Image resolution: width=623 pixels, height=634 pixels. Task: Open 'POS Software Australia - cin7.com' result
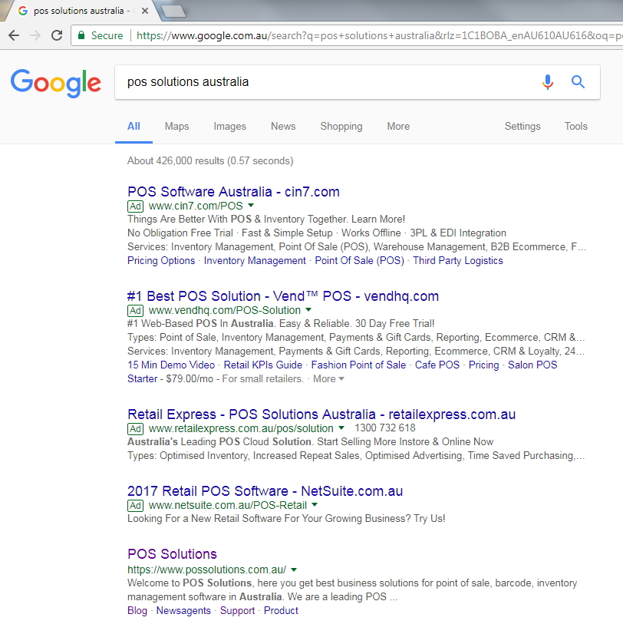tap(233, 192)
